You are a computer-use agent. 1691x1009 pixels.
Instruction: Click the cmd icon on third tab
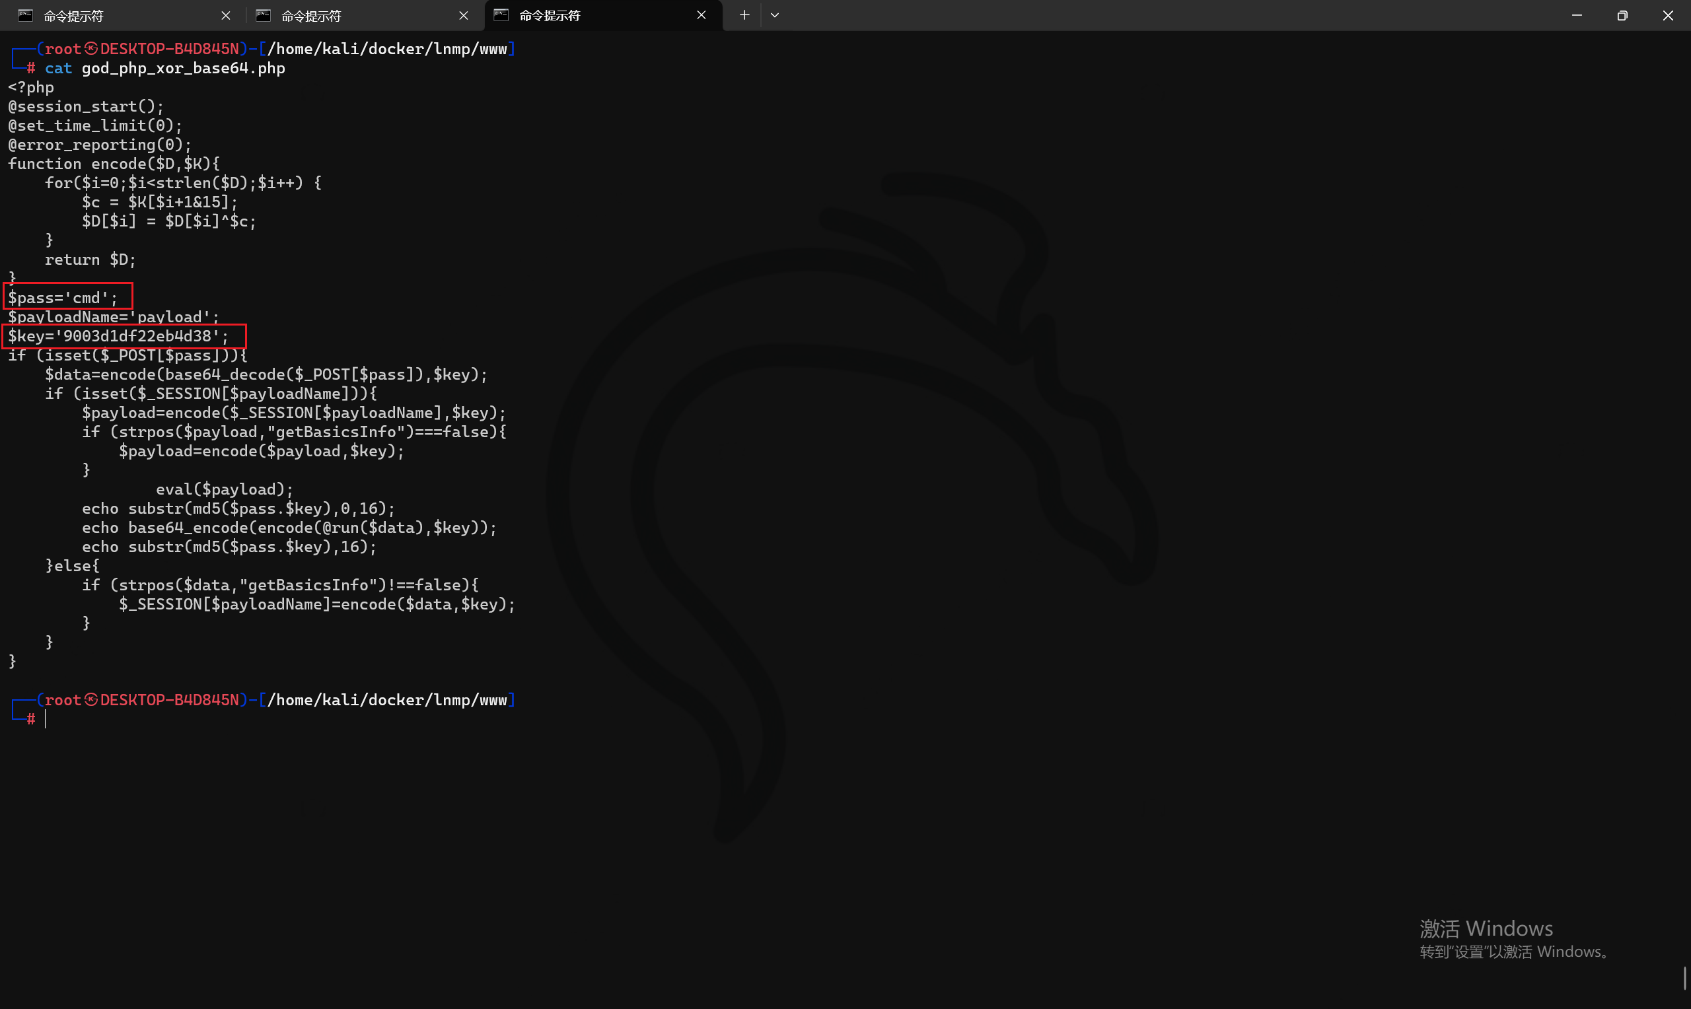[501, 16]
